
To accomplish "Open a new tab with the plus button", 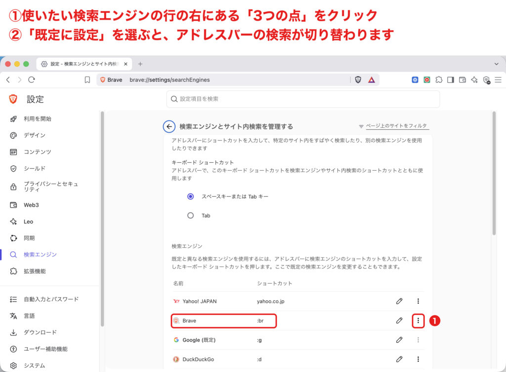I will click(140, 64).
